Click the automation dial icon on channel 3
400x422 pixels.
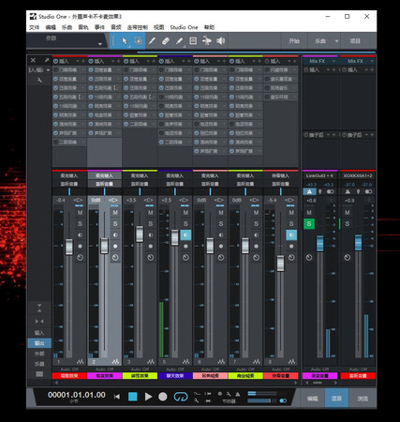point(151,257)
